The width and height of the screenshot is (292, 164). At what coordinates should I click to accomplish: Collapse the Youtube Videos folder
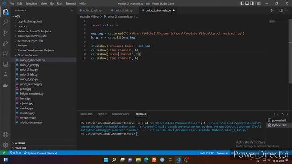pyautogui.click(x=44, y=55)
